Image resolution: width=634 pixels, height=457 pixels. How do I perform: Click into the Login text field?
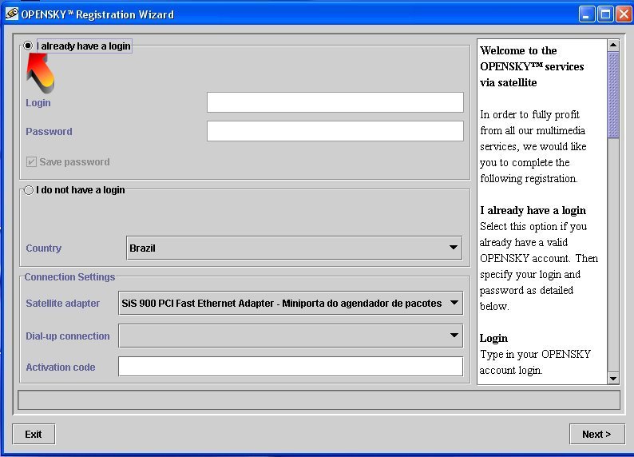(335, 102)
